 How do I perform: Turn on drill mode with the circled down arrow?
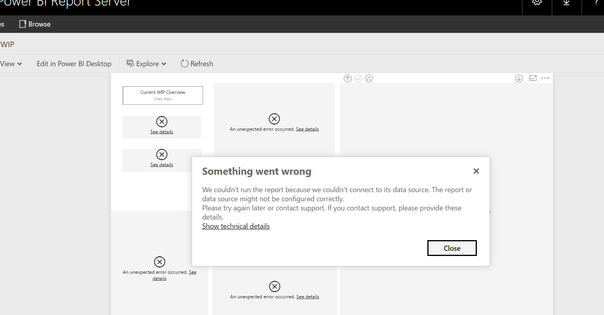(x=519, y=78)
